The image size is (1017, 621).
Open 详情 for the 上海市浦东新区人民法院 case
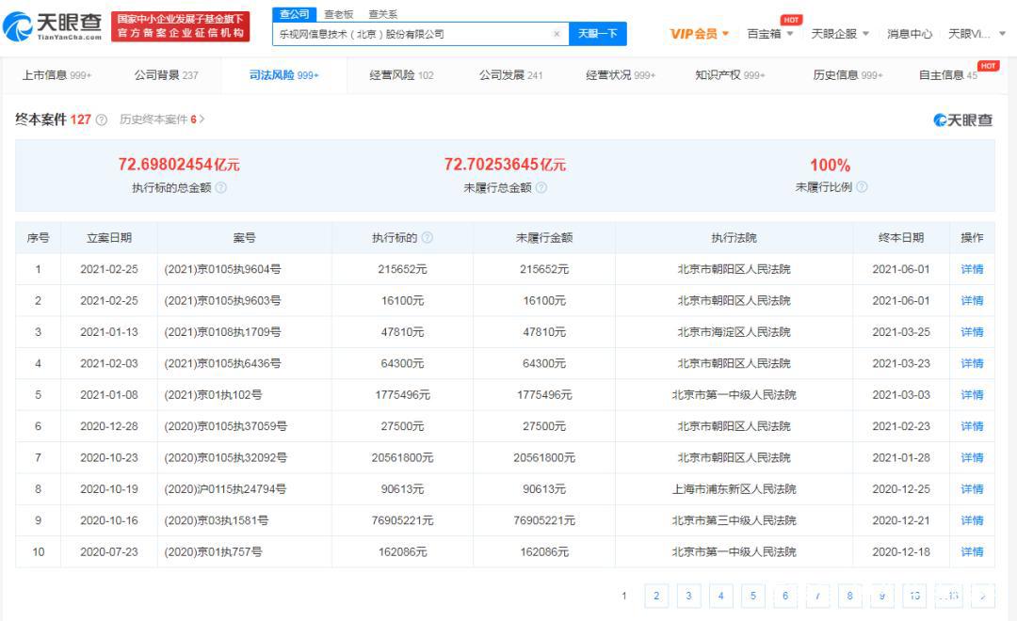click(972, 488)
